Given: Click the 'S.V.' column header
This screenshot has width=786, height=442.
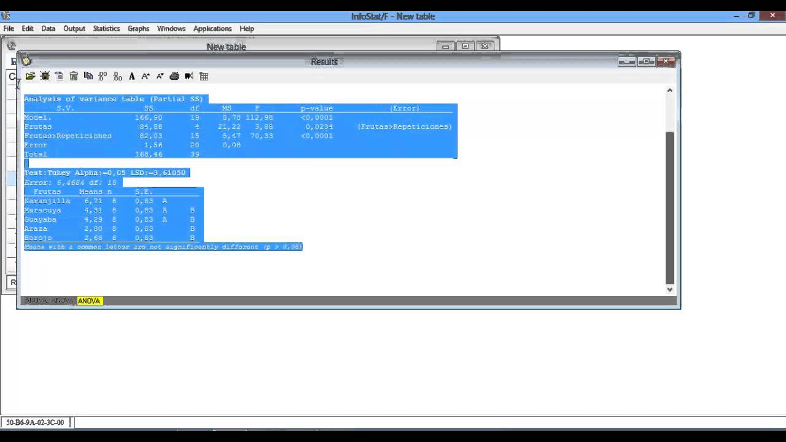Looking at the screenshot, I should pyautogui.click(x=65, y=108).
